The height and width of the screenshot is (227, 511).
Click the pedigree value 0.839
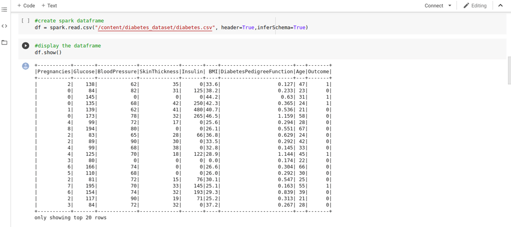click(286, 192)
